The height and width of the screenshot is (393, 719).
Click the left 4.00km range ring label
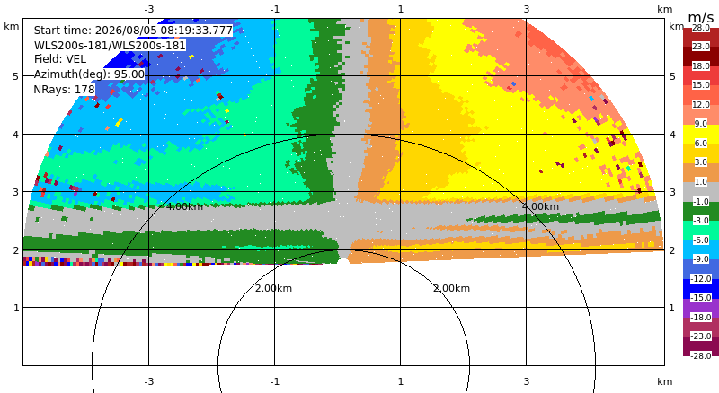(184, 206)
